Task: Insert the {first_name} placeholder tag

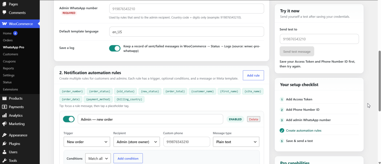Action: tap(229, 91)
